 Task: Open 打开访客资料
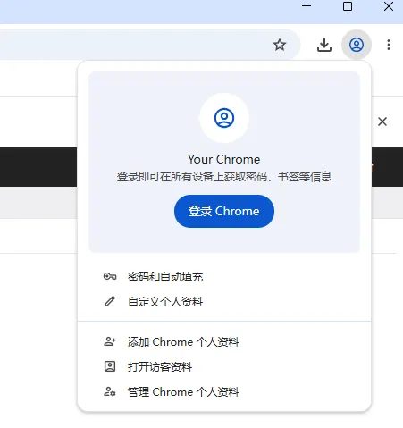[224, 367]
